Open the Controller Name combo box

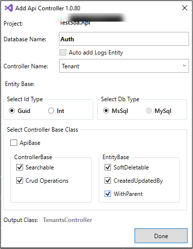[124, 66]
